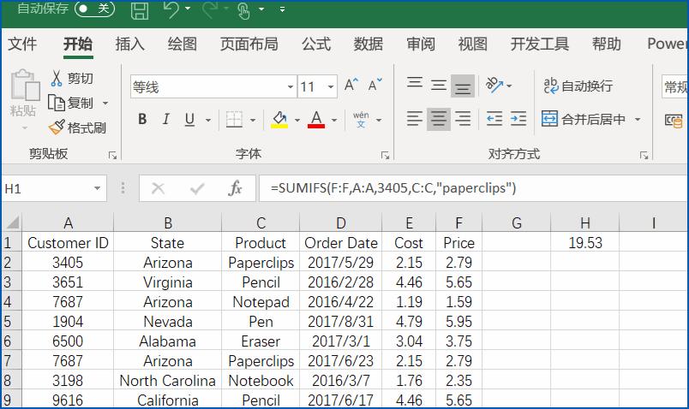
Task: Click the touch/mouse mode icon
Action: [x=243, y=10]
